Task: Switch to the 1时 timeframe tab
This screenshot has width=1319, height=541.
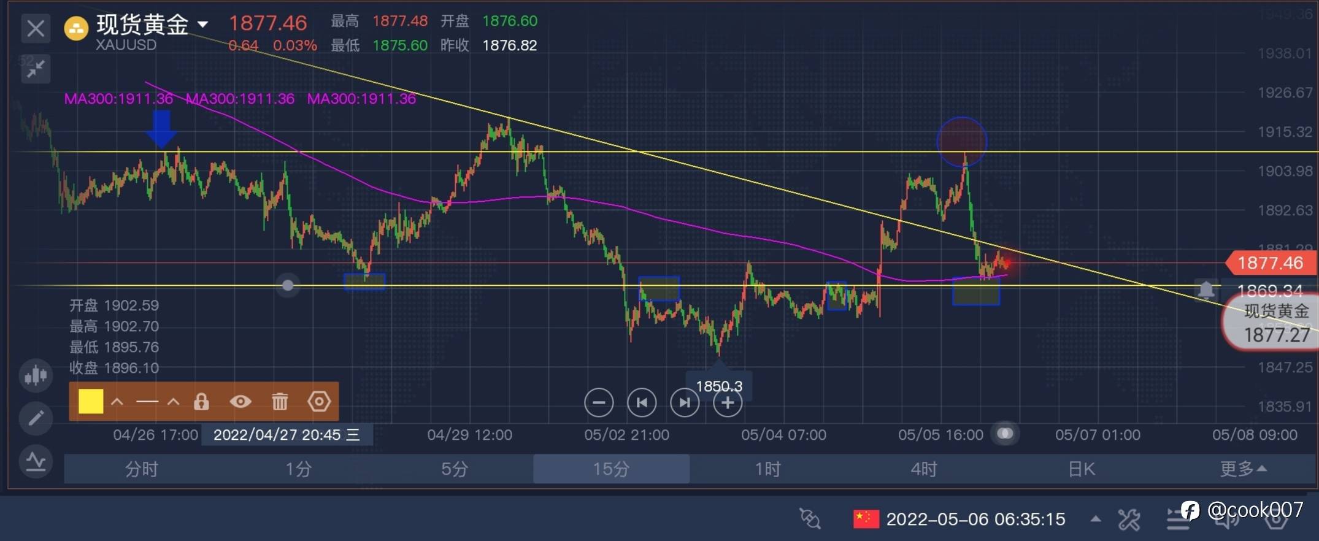Action: coord(767,469)
